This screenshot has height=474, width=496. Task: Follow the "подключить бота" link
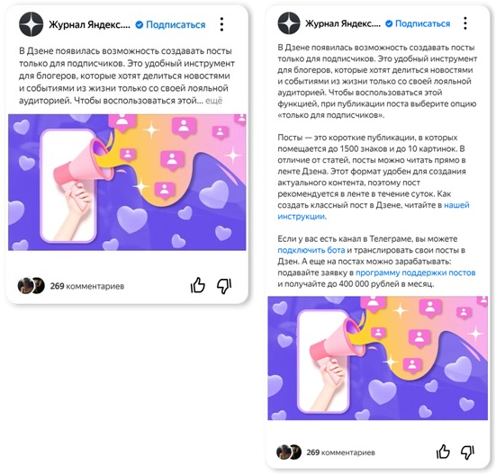(x=311, y=250)
